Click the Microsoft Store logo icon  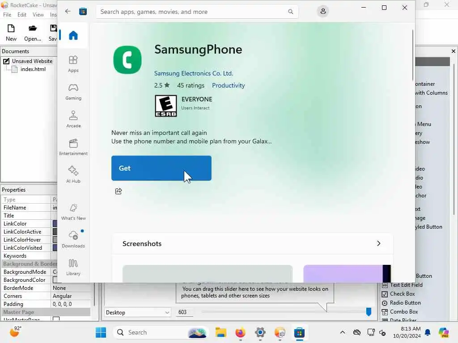[x=83, y=11]
